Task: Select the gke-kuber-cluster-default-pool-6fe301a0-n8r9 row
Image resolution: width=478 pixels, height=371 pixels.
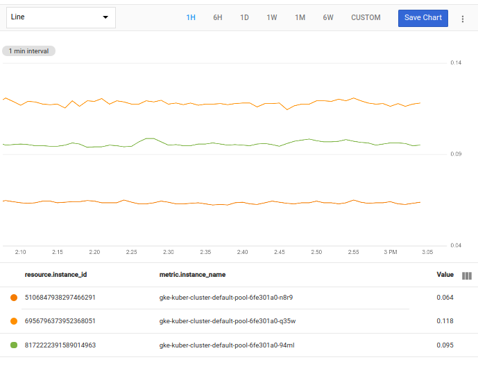Action: tap(226, 298)
